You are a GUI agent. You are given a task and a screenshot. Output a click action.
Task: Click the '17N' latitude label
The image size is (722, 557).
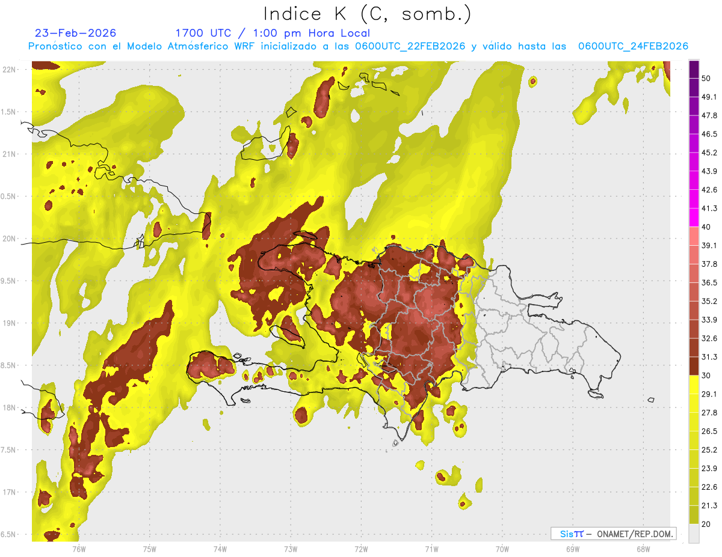click(x=9, y=492)
